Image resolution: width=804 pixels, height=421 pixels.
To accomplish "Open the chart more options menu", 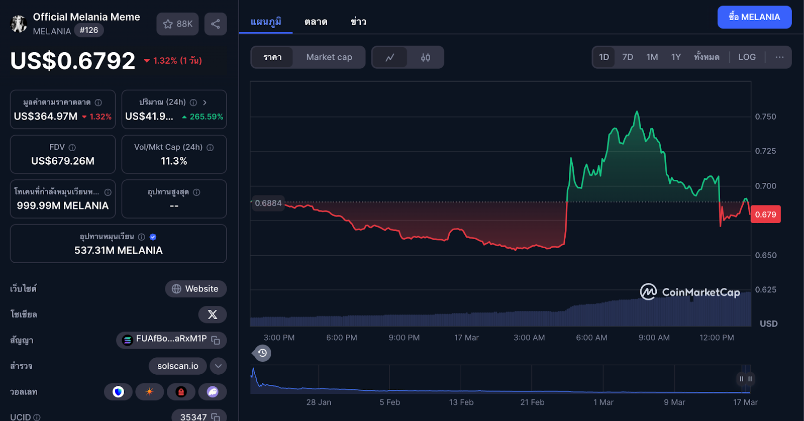I will 779,57.
